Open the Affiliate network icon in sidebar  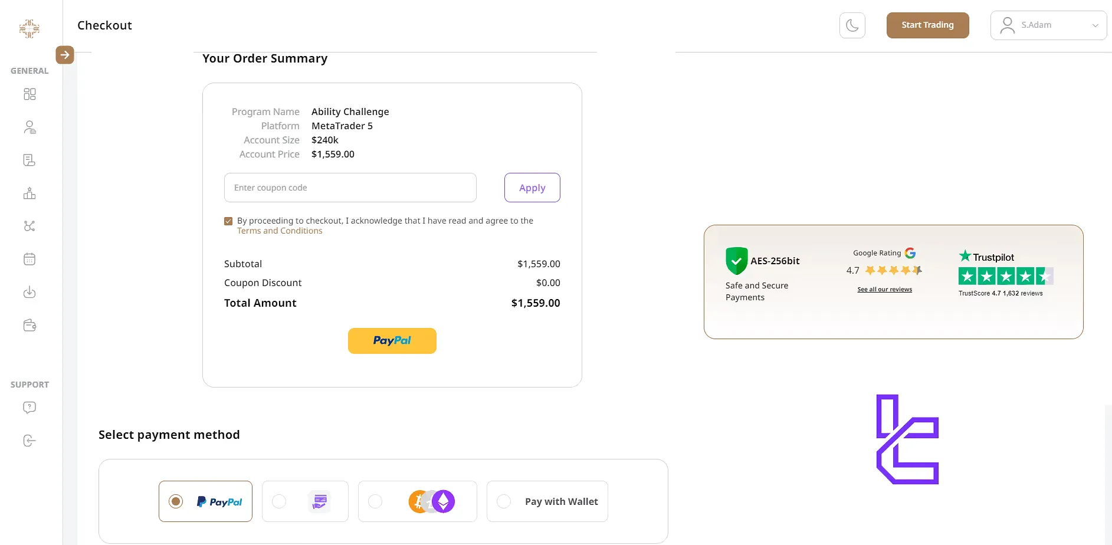pos(29,226)
